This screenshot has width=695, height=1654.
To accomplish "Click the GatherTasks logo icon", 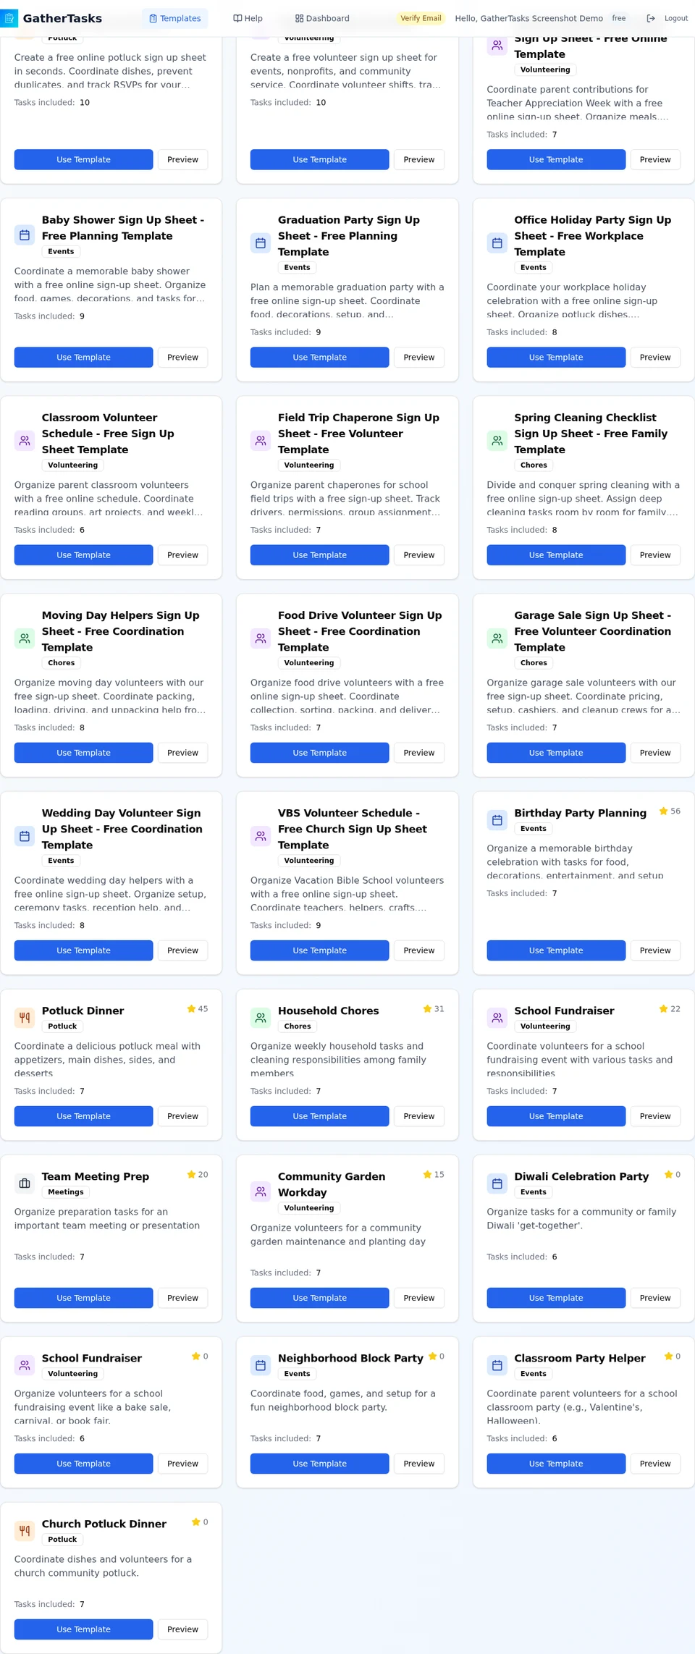I will pos(9,17).
